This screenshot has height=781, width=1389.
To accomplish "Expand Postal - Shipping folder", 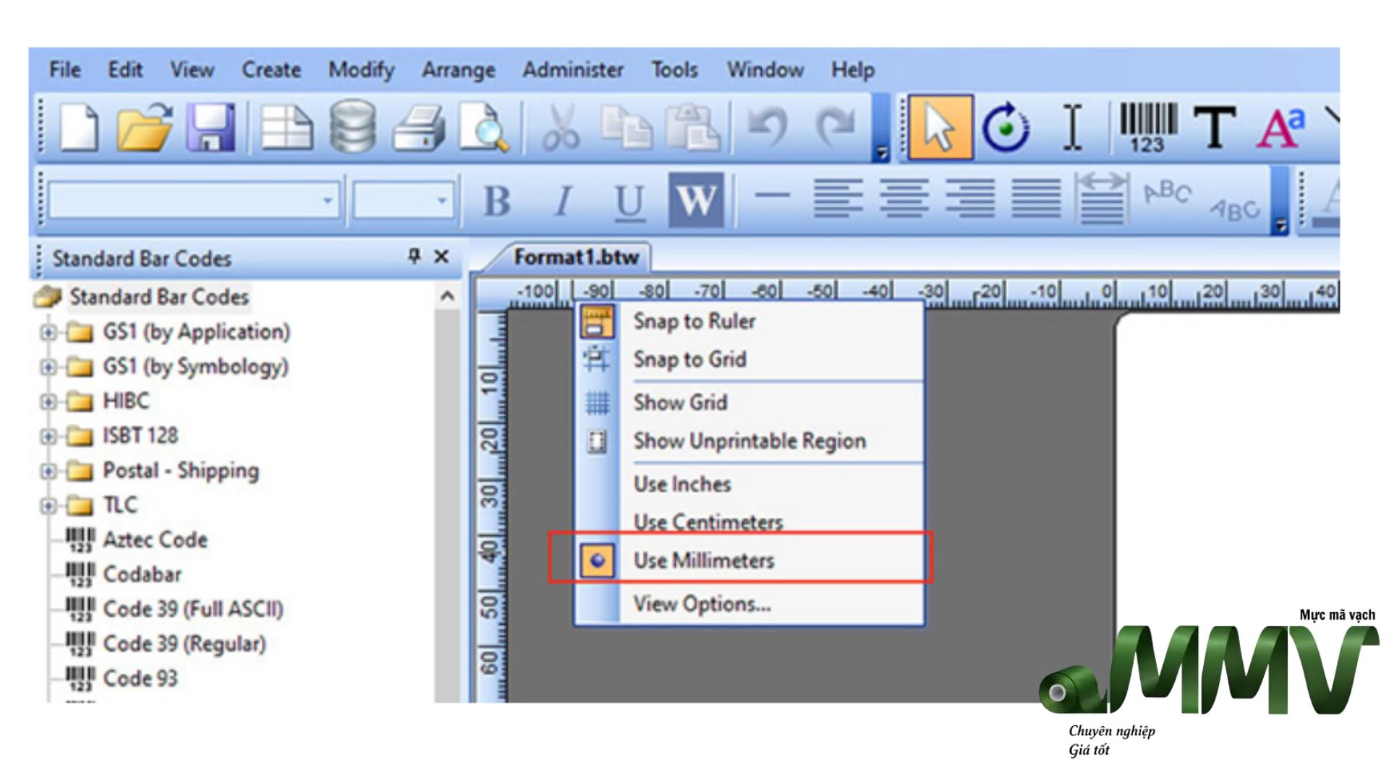I will [x=48, y=471].
